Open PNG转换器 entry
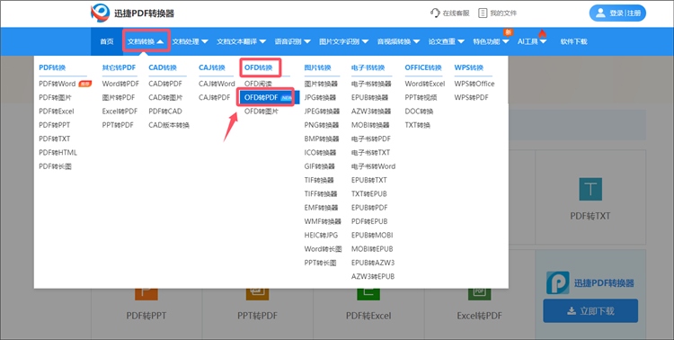Viewport: 674px width, 340px height. (322, 125)
